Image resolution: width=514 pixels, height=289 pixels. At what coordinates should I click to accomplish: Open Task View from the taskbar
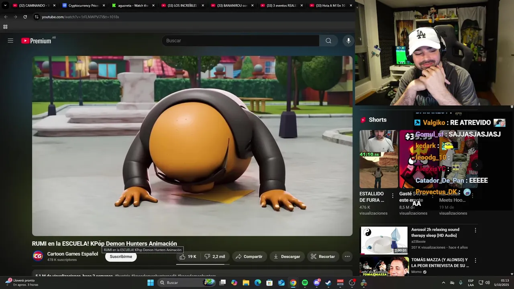(x=223, y=283)
